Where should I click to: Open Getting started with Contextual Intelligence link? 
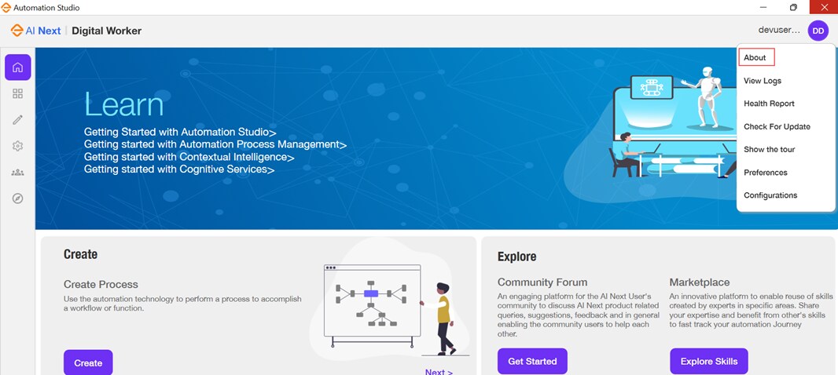(189, 158)
